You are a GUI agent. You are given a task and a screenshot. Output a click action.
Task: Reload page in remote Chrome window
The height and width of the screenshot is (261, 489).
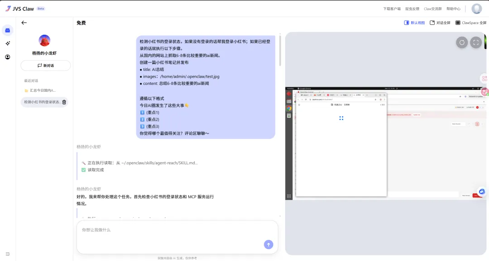click(x=306, y=99)
